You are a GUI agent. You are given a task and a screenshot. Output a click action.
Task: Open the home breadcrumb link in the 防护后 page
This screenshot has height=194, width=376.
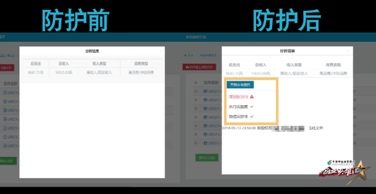pyautogui.click(x=189, y=55)
